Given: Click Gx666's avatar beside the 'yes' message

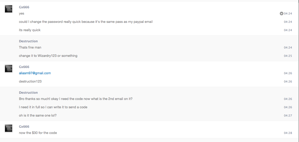Looking at the screenshot, I should click(x=9, y=9).
